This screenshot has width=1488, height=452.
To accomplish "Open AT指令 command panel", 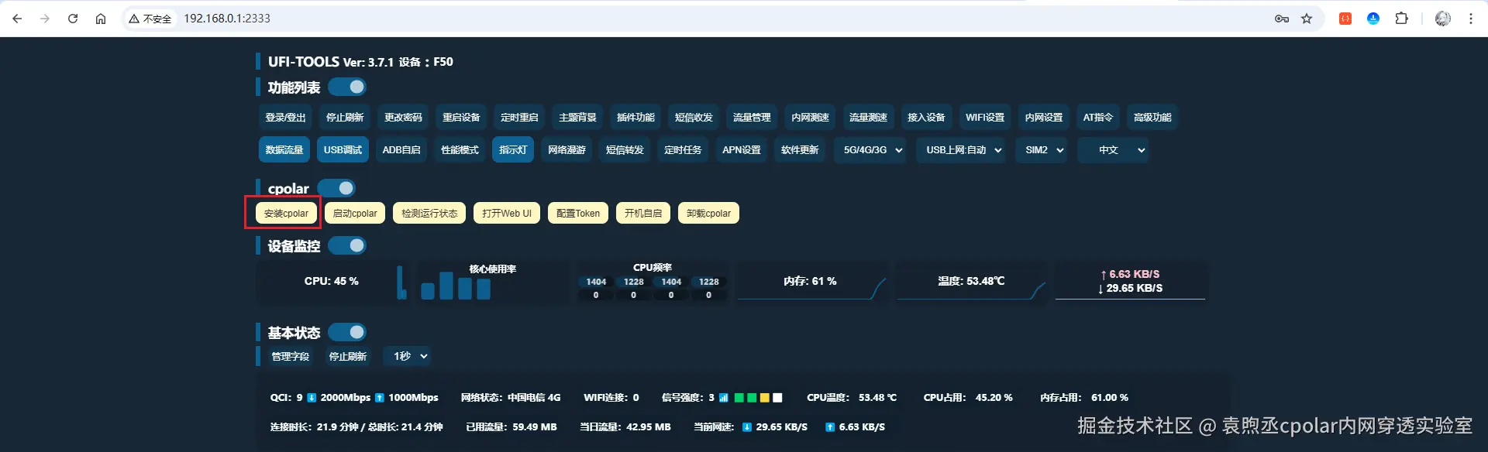I will (1098, 117).
